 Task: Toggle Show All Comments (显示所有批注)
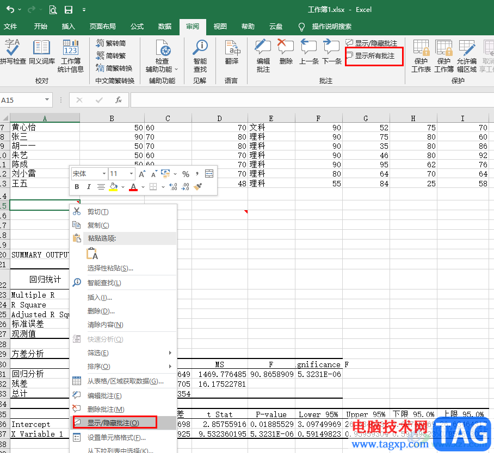pos(370,56)
